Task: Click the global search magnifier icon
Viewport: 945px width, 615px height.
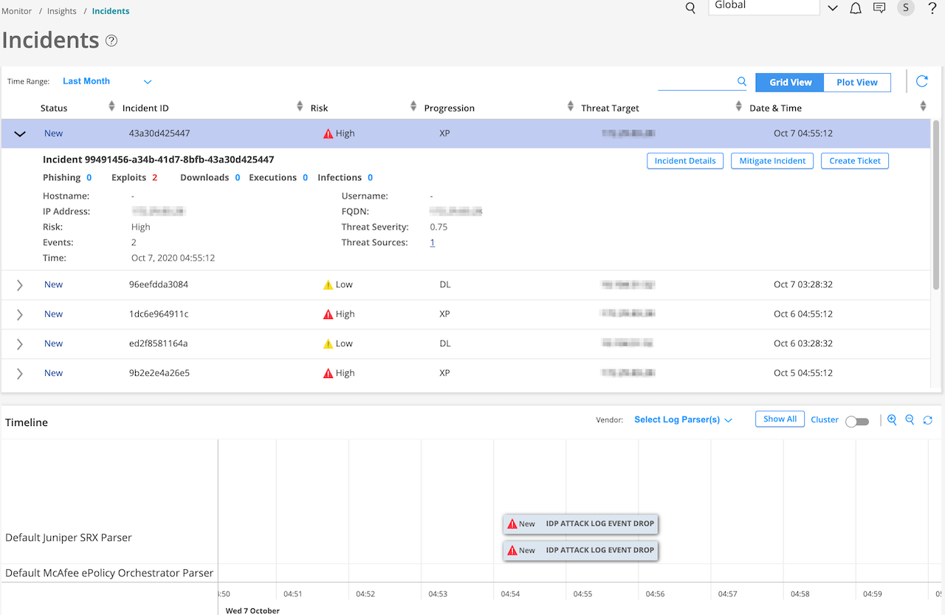Action: (x=690, y=9)
